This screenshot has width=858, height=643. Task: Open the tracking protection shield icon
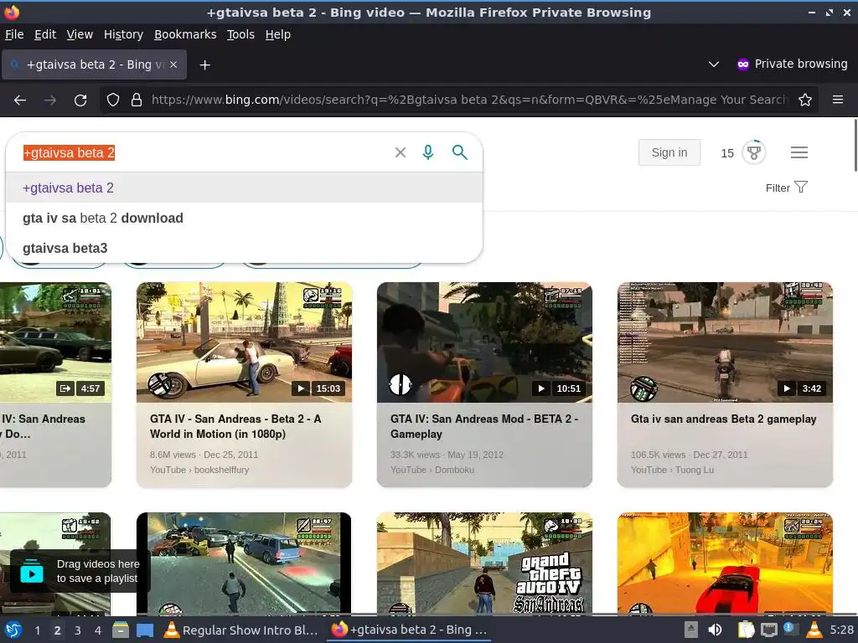point(113,100)
